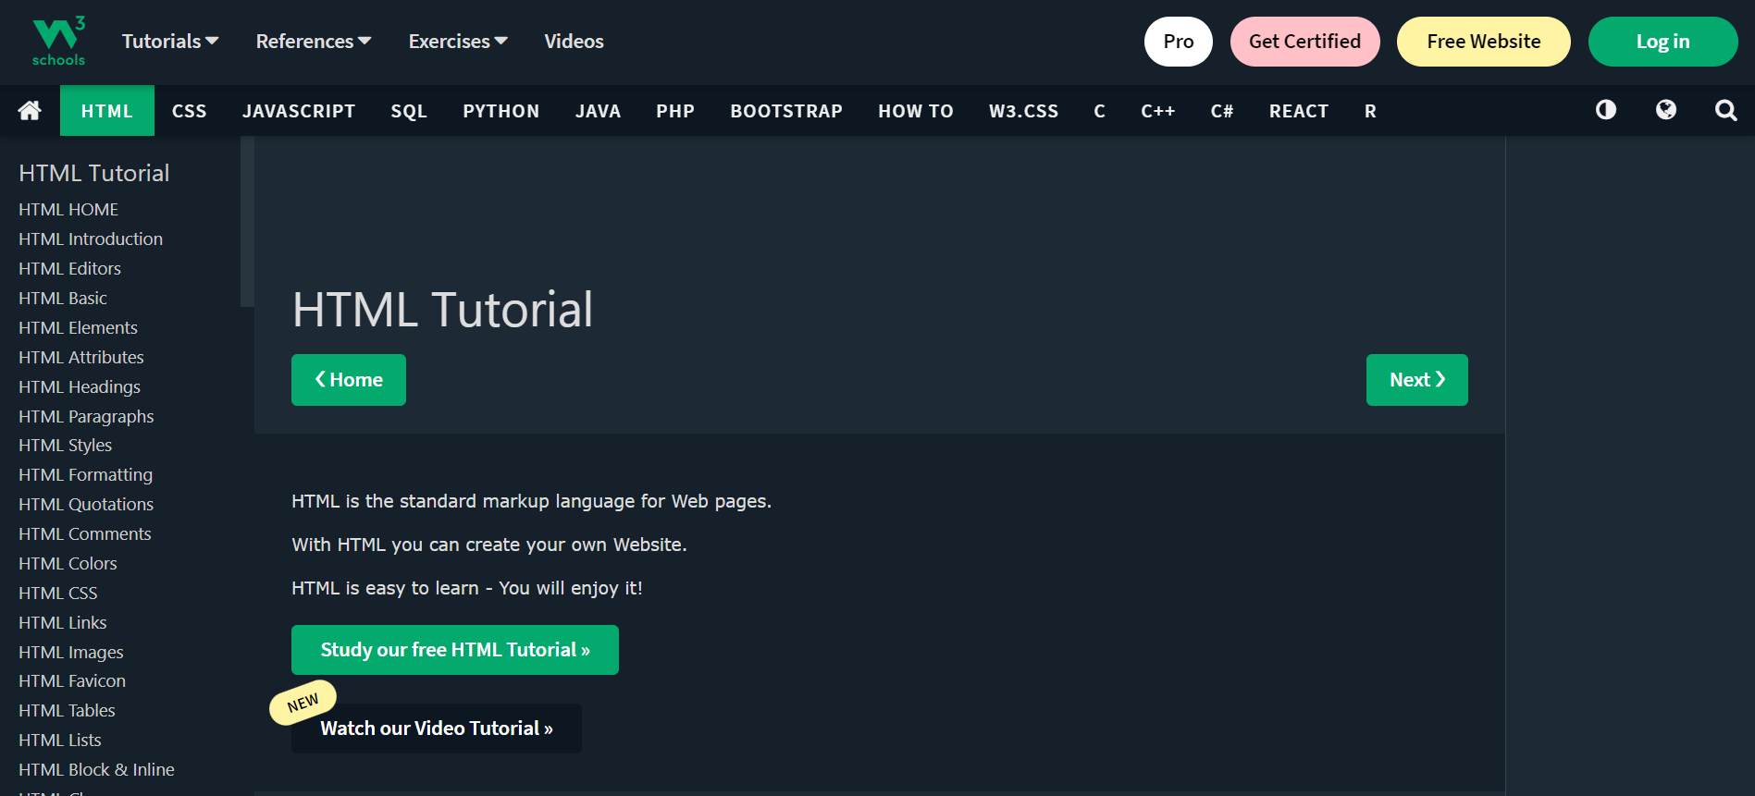
Task: Select the R tab
Action: click(1370, 111)
